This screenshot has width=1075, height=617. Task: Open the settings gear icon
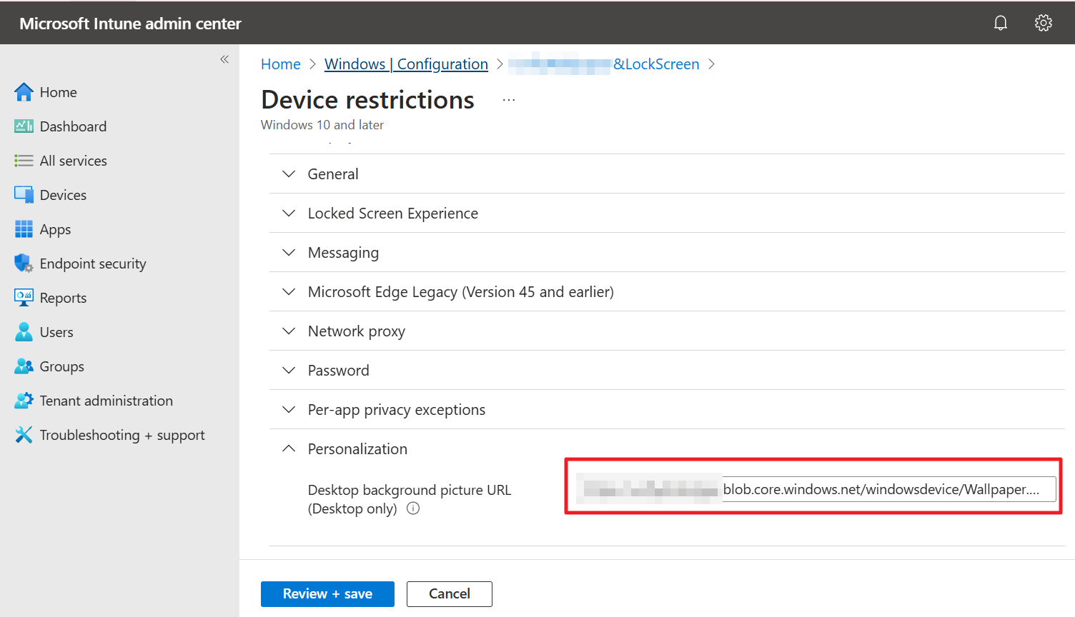tap(1044, 23)
